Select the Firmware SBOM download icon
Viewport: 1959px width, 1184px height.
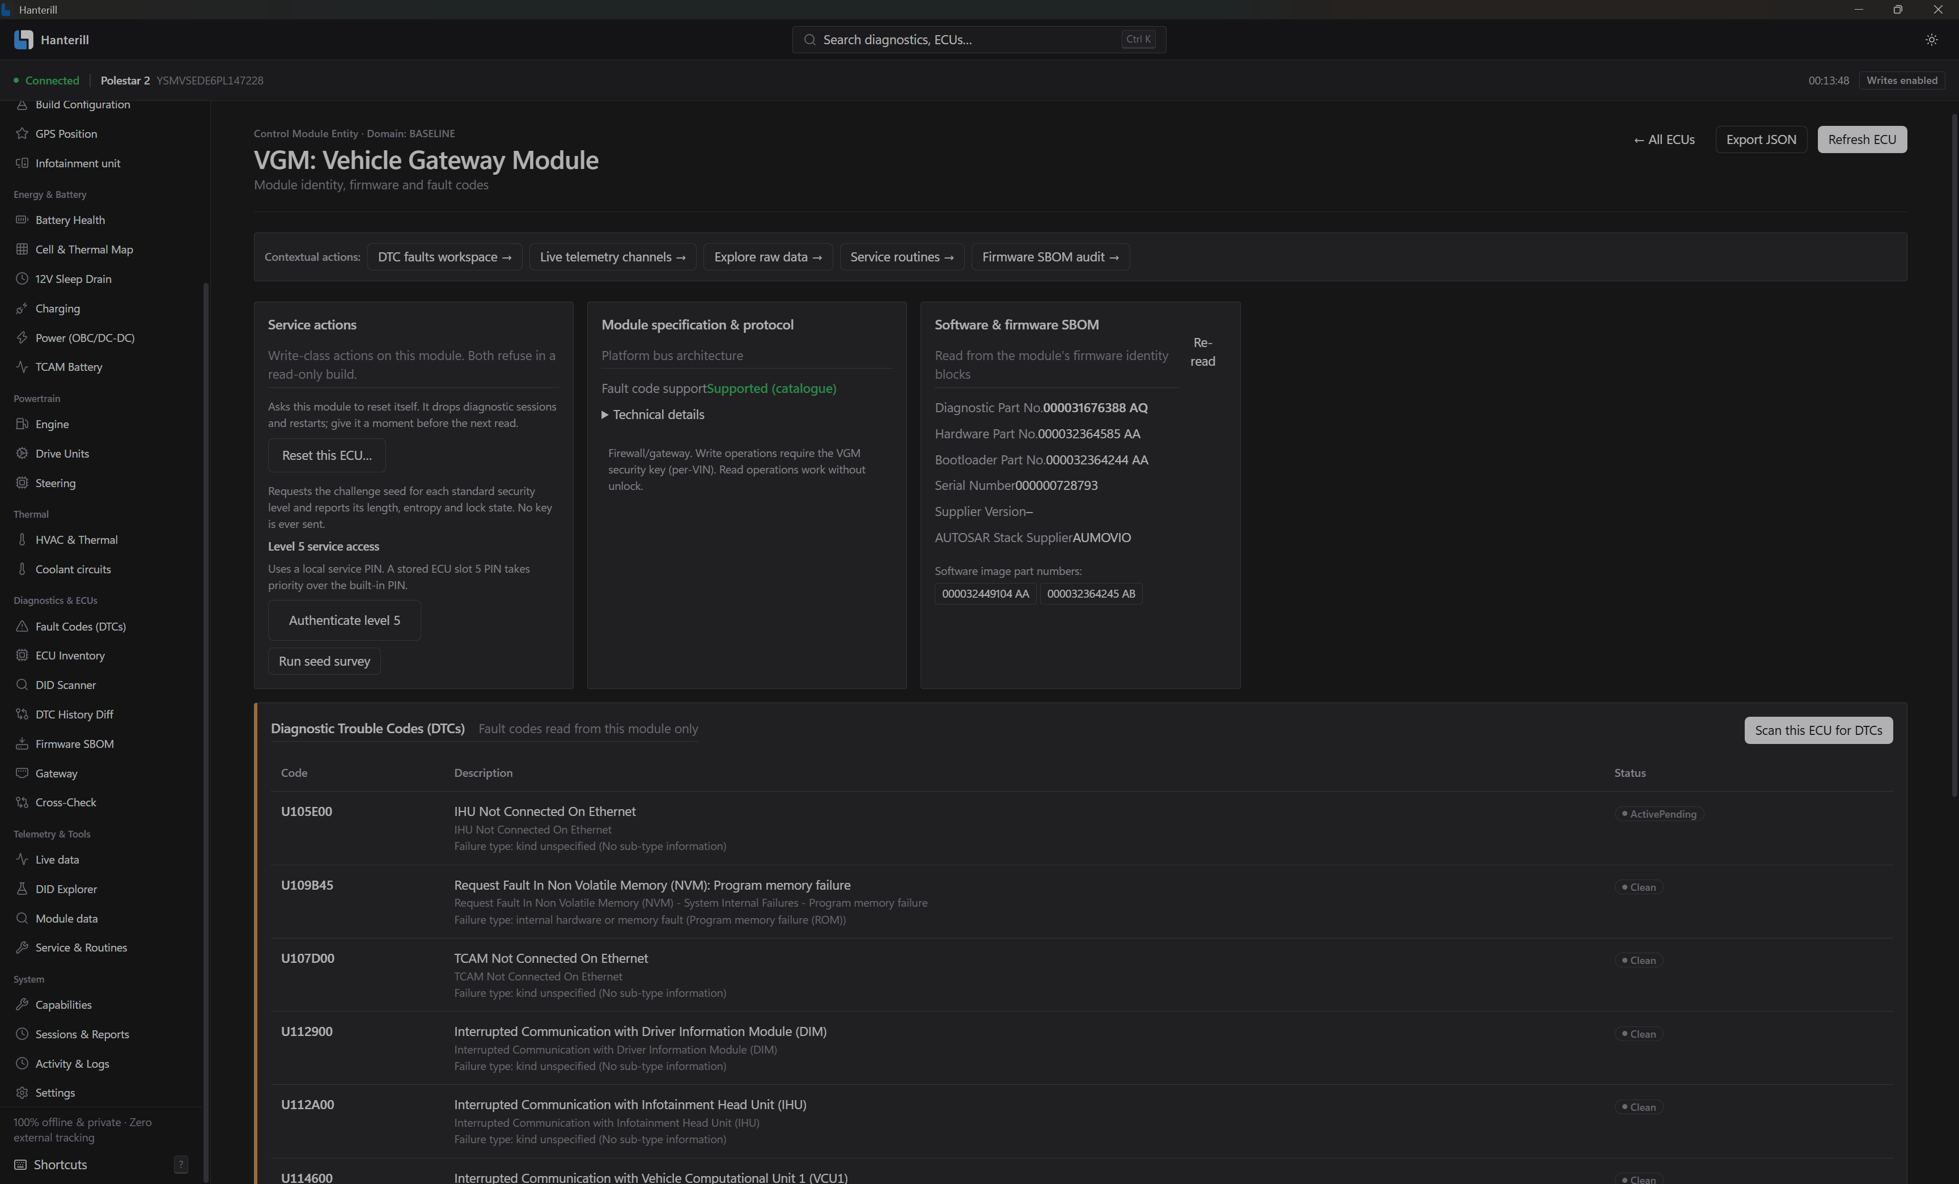coord(22,743)
